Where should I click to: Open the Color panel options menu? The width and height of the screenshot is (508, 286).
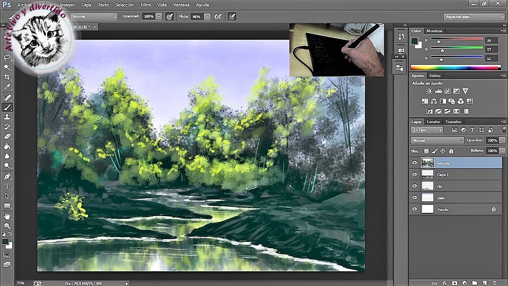tap(503, 31)
